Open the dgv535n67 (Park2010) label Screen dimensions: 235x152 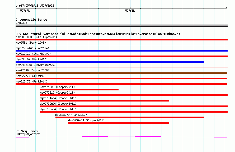[32, 59]
